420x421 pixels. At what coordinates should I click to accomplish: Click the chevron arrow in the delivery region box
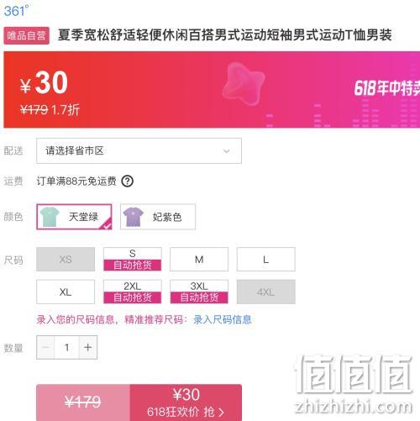226,151
